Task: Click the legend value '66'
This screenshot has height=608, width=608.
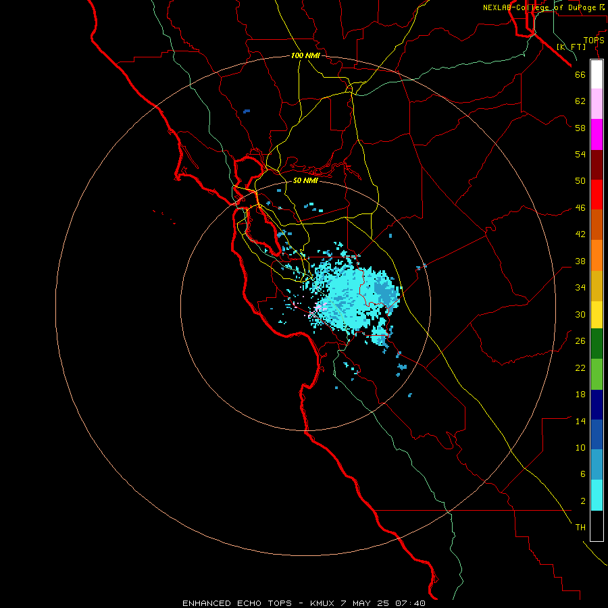Action: tap(580, 74)
